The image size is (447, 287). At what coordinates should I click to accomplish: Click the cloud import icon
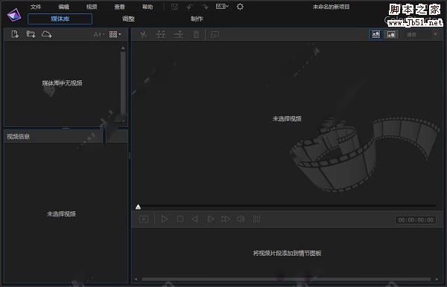47,34
